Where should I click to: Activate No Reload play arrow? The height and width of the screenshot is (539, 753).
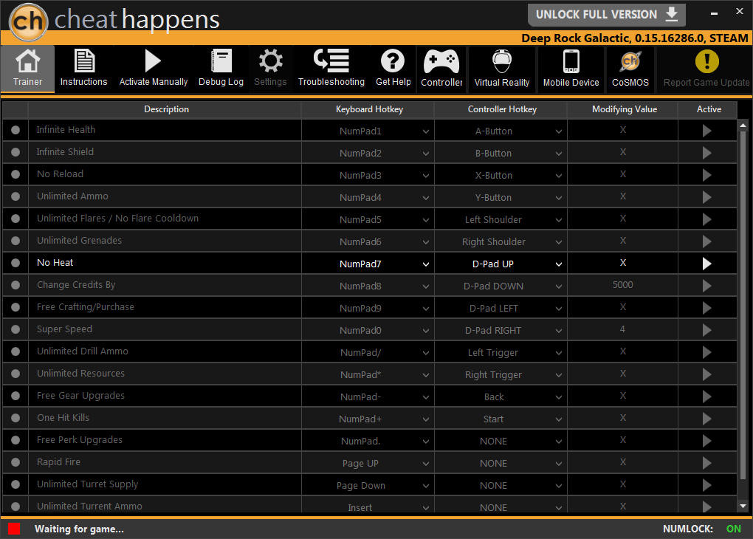706,175
